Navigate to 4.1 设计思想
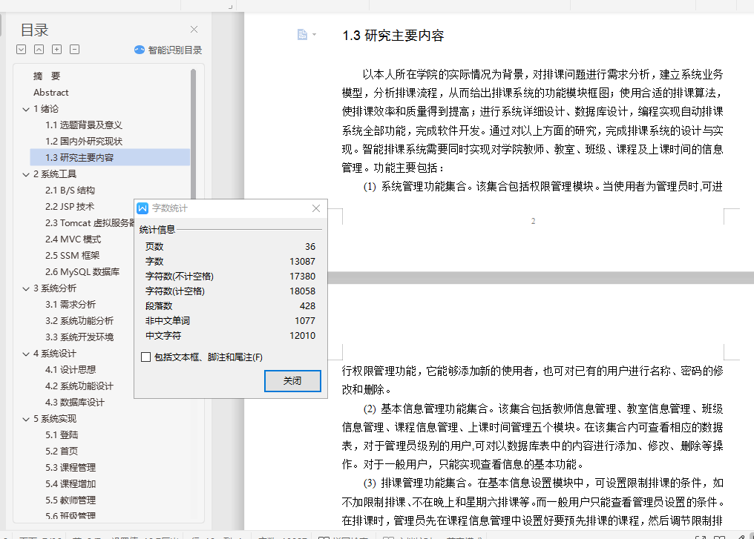The height and width of the screenshot is (539, 754). [71, 369]
